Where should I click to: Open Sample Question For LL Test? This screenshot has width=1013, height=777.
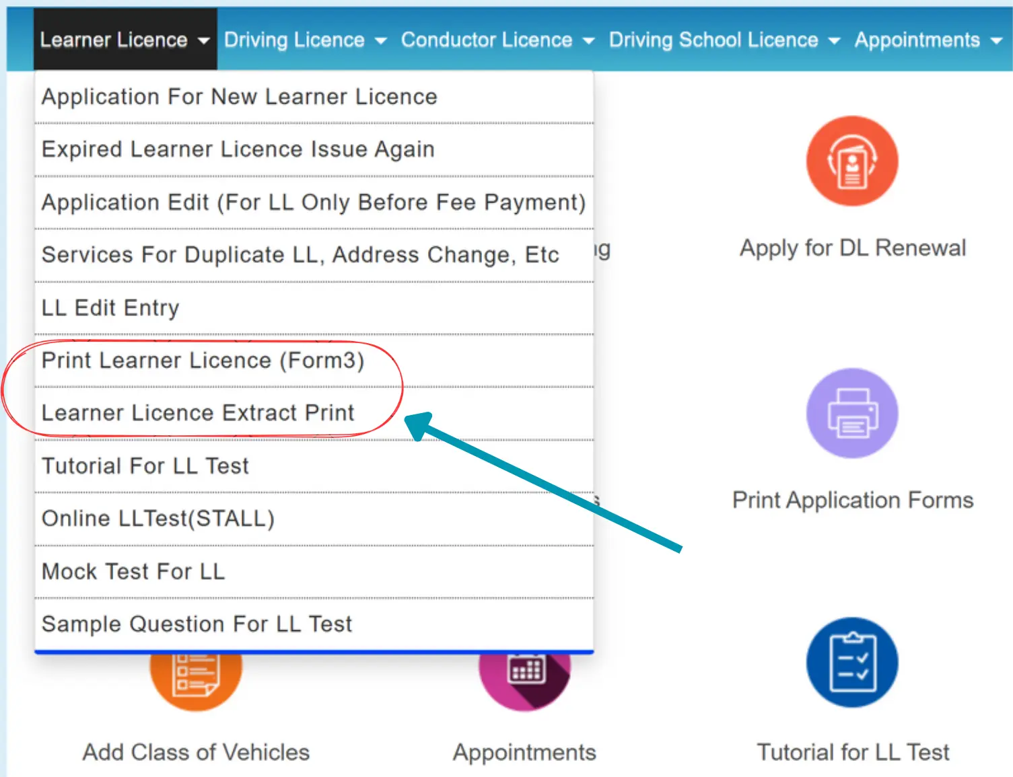[197, 624]
